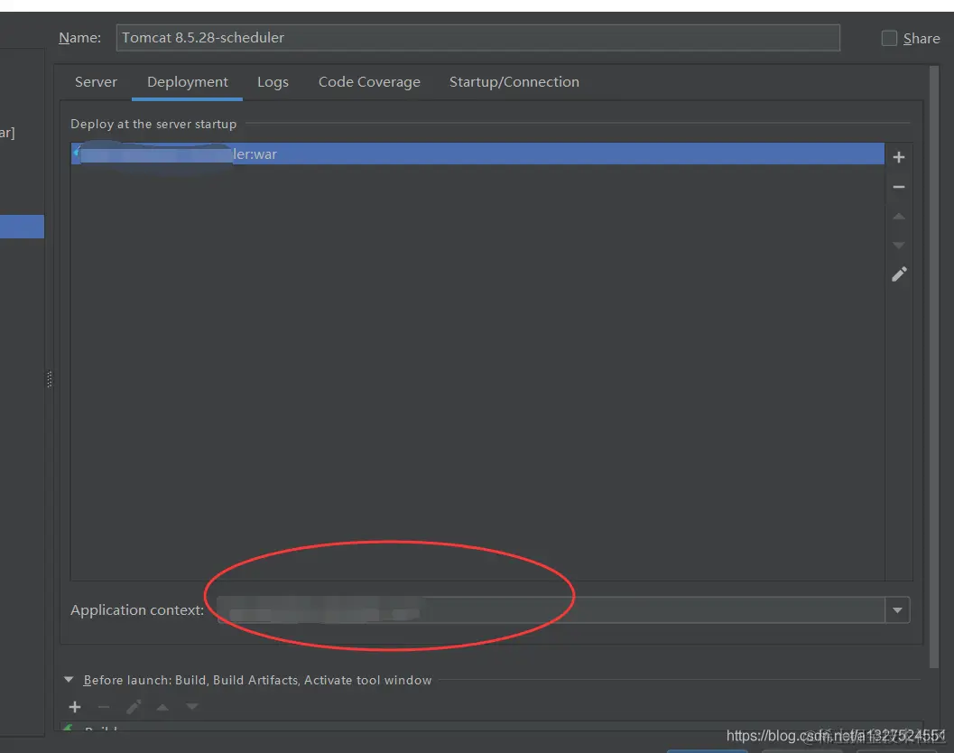954x753 pixels.
Task: Remove the selected artifact with the minus icon
Action: [899, 187]
